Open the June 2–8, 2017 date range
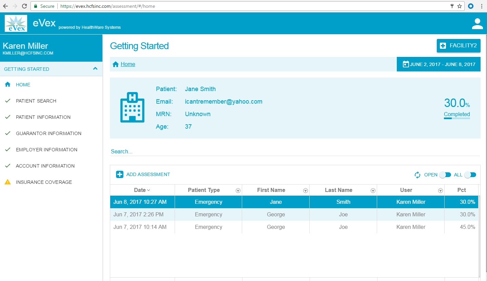Image resolution: width=487 pixels, height=281 pixels. pos(439,64)
